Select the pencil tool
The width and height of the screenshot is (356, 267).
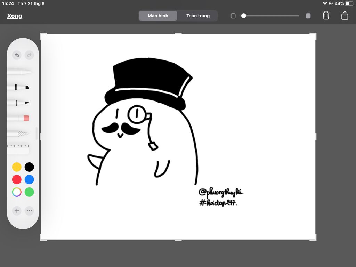click(18, 103)
